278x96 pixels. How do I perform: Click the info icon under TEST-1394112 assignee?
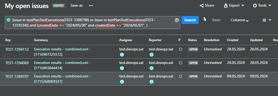(x=122, y=55)
